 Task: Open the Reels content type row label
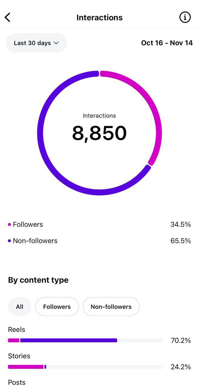[x=17, y=330]
